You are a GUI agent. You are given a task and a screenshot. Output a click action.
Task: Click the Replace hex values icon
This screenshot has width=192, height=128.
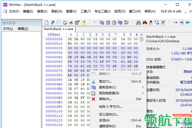163,23
